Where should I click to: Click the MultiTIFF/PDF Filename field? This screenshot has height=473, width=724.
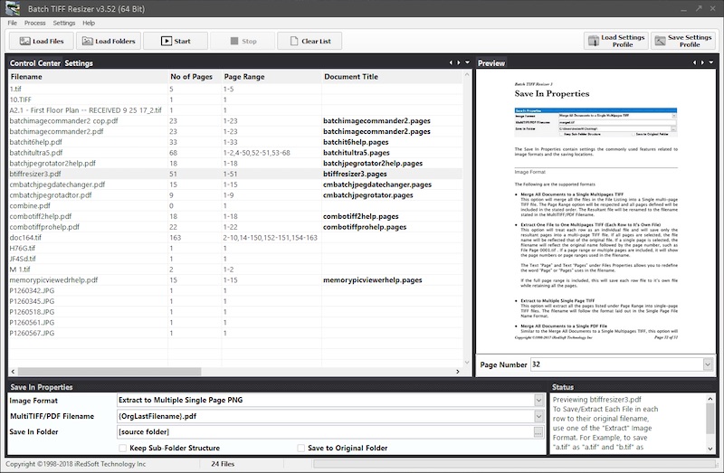(326, 416)
